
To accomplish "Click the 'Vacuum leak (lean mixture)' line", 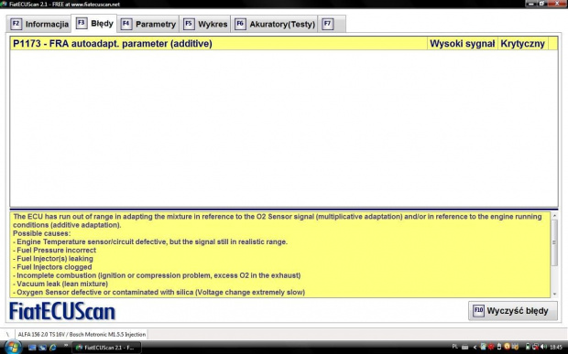I will point(60,284).
